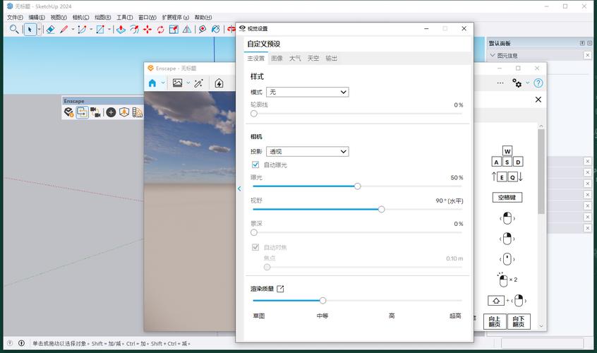Click the Enscape plus circle icon

pos(111,112)
